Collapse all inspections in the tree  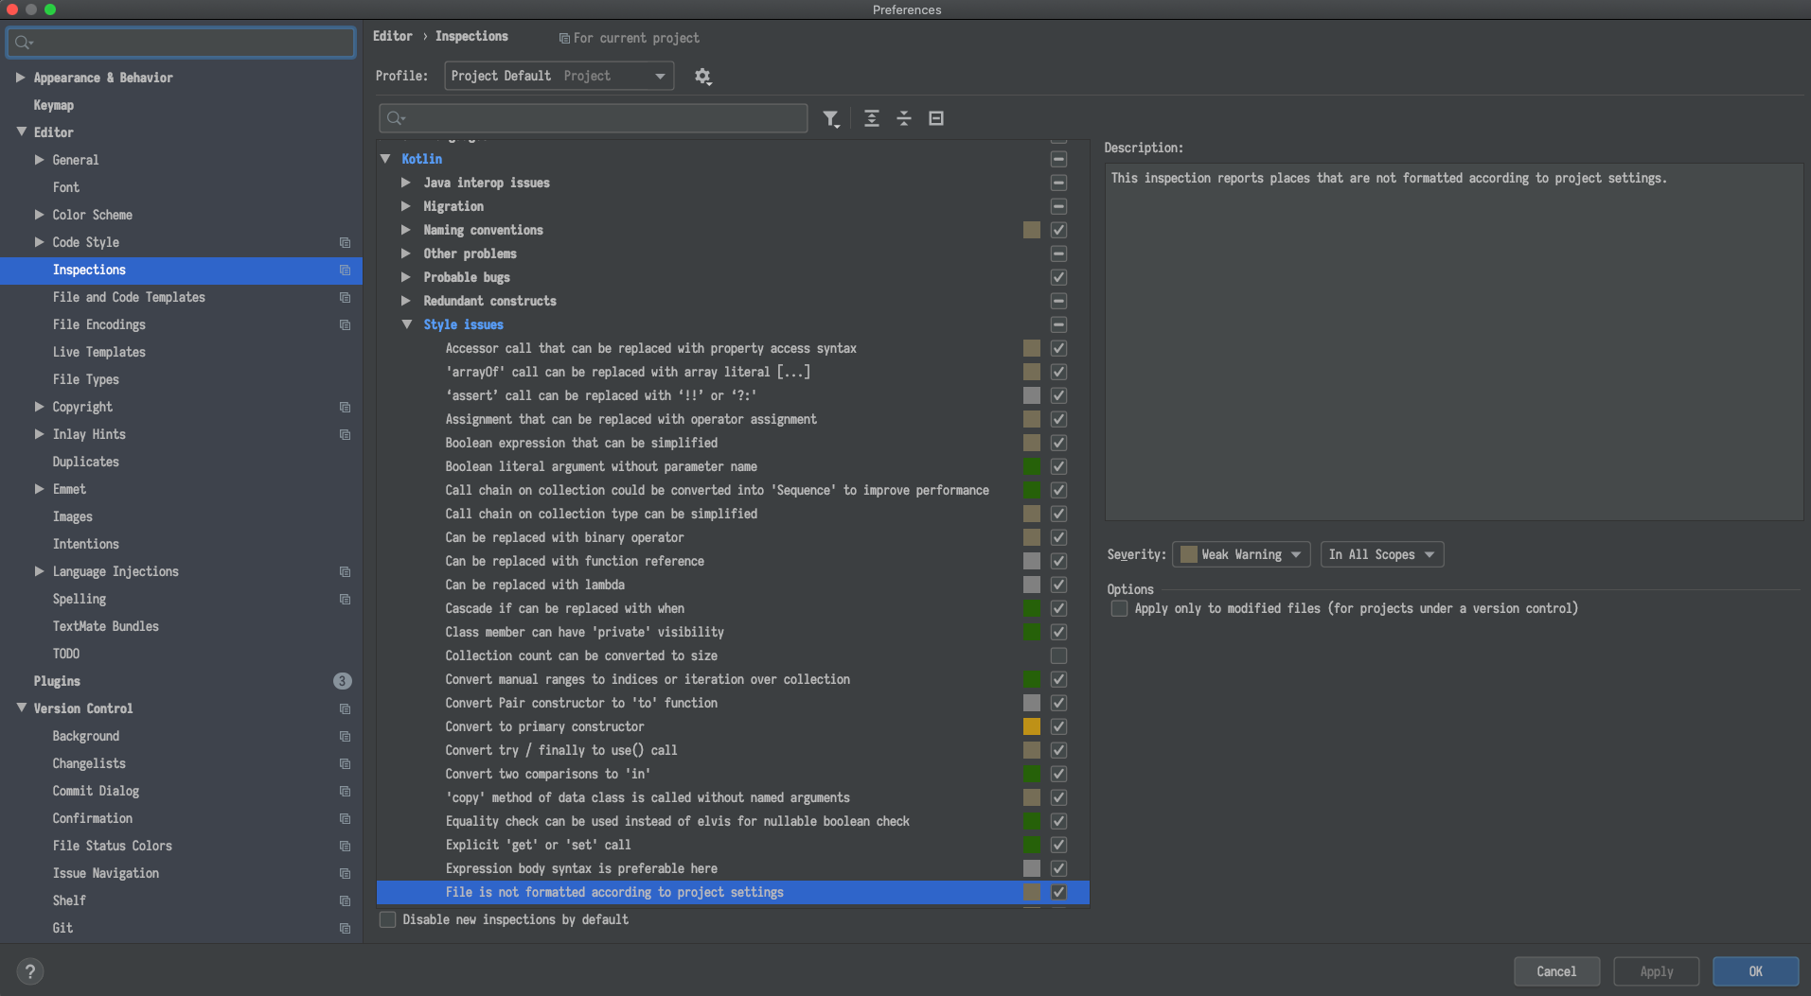pos(903,118)
